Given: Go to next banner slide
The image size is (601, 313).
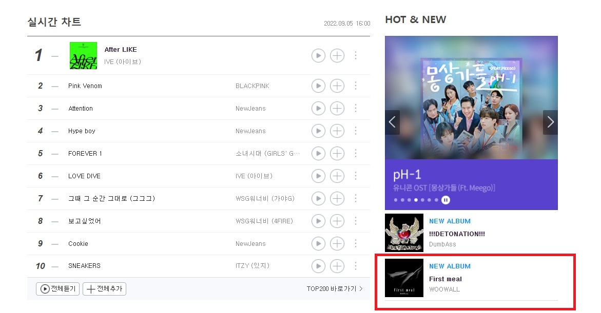Looking at the screenshot, I should pyautogui.click(x=550, y=122).
